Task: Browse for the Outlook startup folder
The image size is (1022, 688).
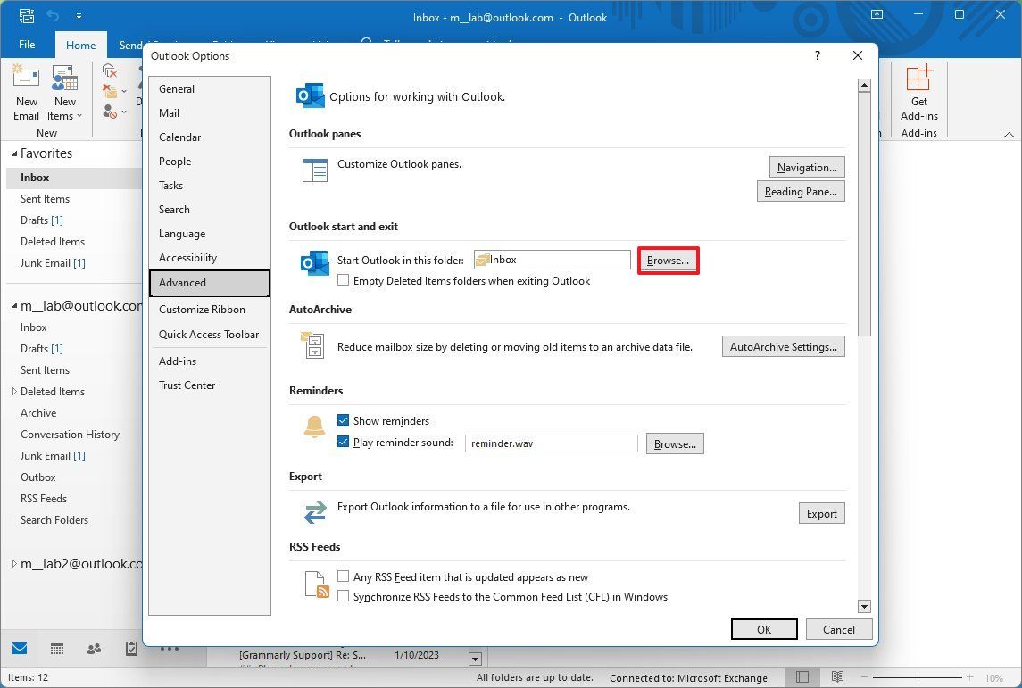Action: pos(668,260)
